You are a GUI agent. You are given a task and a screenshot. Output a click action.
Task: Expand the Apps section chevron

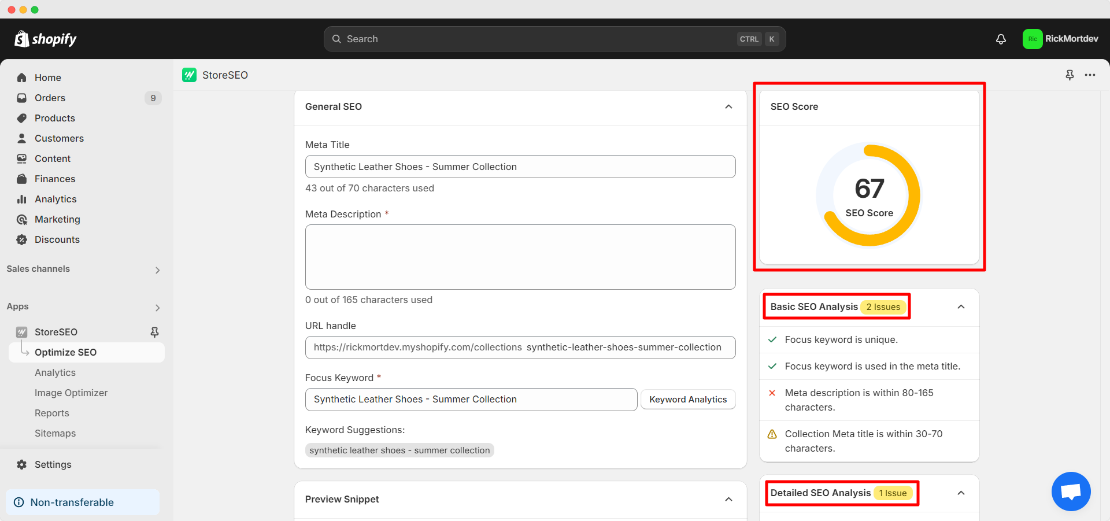click(157, 308)
